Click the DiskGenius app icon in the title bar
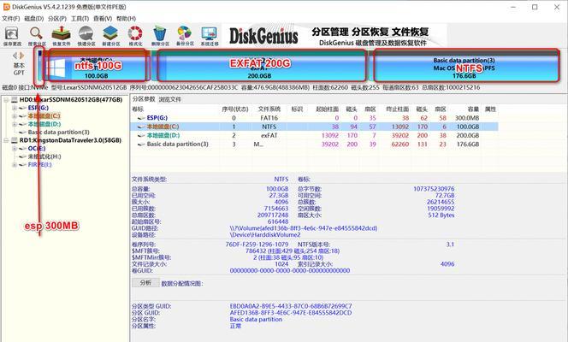568x342 pixels. click(6, 7)
